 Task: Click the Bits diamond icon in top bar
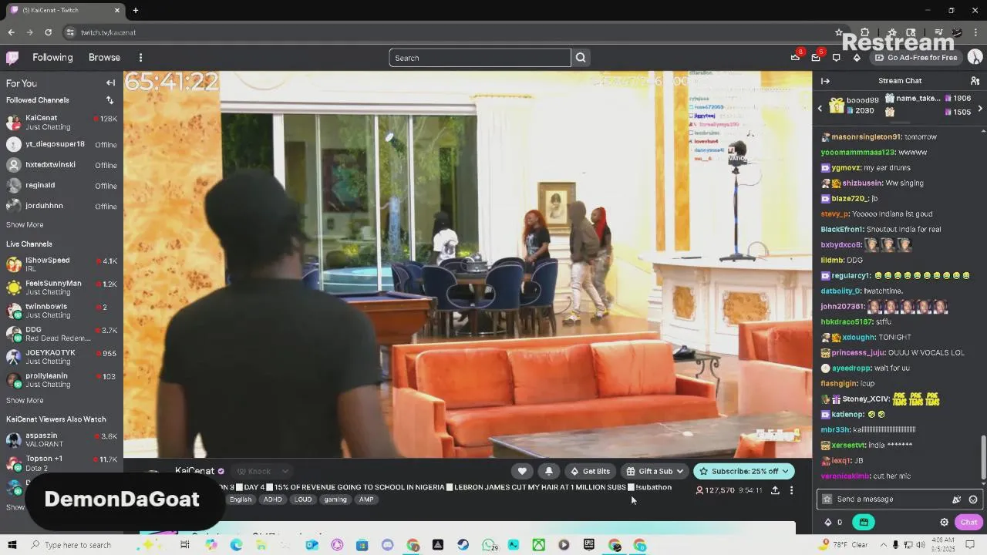tap(857, 58)
